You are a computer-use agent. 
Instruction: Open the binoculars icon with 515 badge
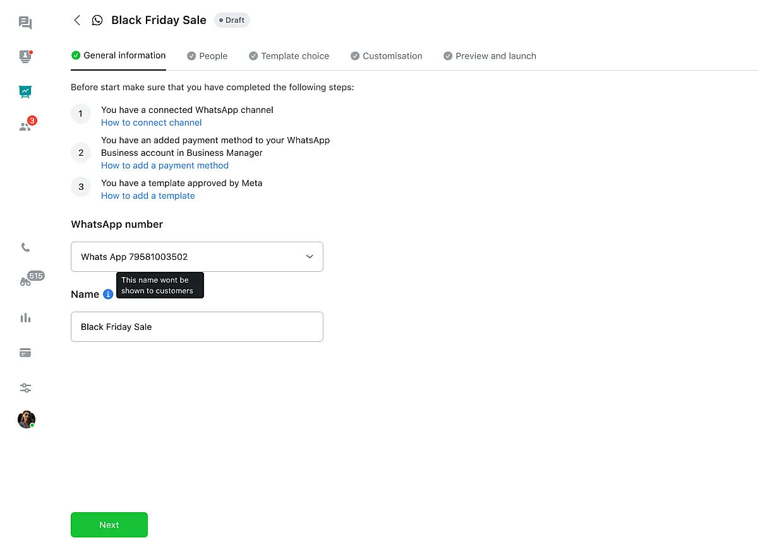click(x=25, y=282)
